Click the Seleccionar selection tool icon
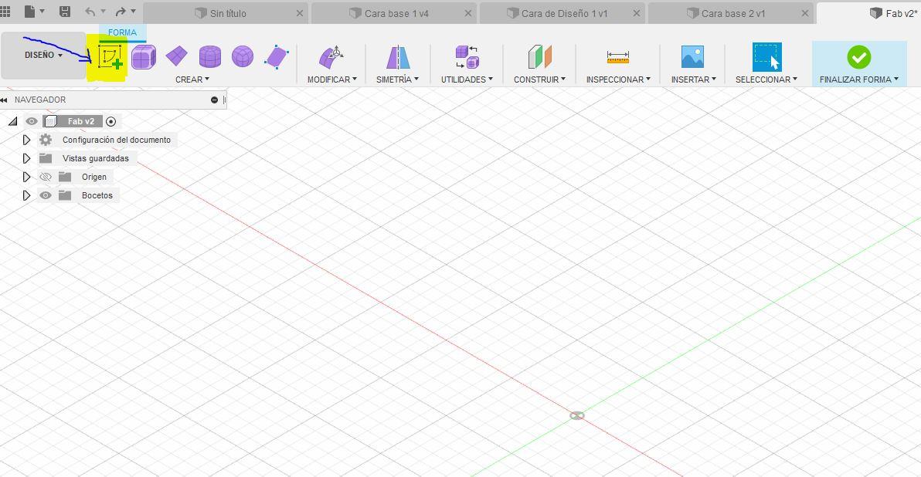Viewport: 921px width, 477px height. pos(766,57)
